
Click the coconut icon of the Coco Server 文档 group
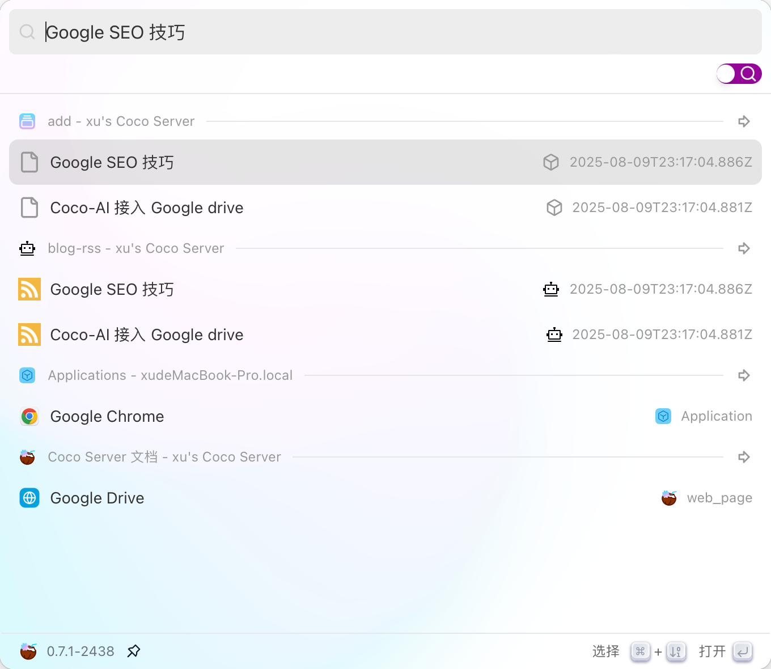click(x=27, y=457)
